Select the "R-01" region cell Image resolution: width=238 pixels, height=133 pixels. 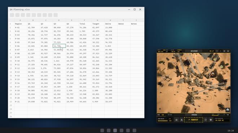[21, 28]
